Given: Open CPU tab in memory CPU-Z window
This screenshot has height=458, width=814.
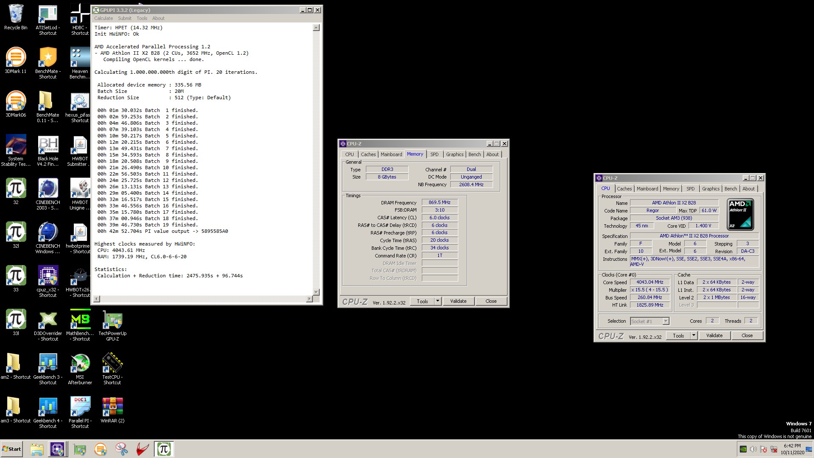Looking at the screenshot, I should 349,154.
